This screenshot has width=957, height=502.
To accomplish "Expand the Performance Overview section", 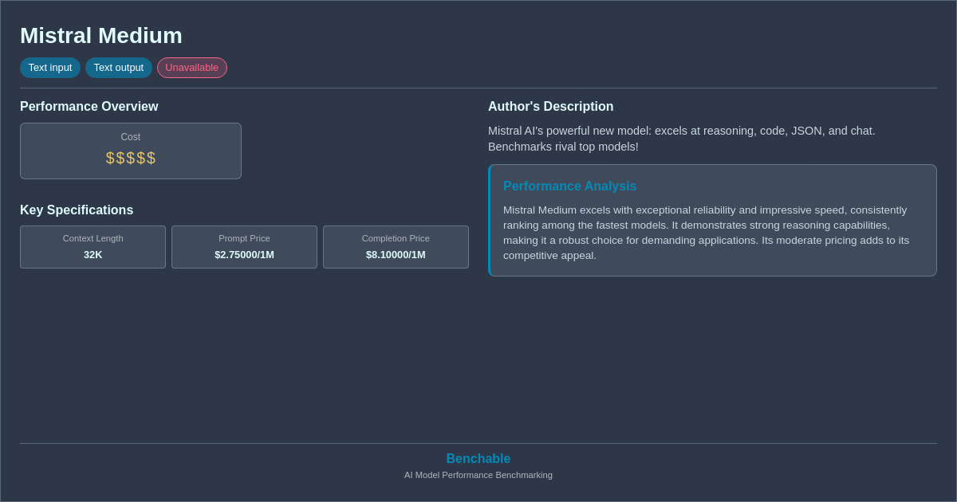I will (89, 106).
